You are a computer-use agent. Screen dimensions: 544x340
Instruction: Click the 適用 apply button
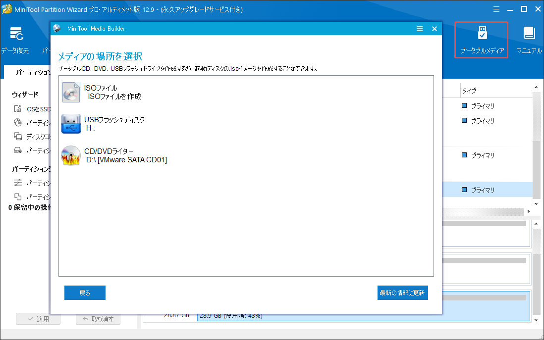[x=38, y=319]
